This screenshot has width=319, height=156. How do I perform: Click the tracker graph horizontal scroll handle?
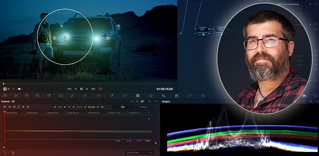[x=4, y=147]
